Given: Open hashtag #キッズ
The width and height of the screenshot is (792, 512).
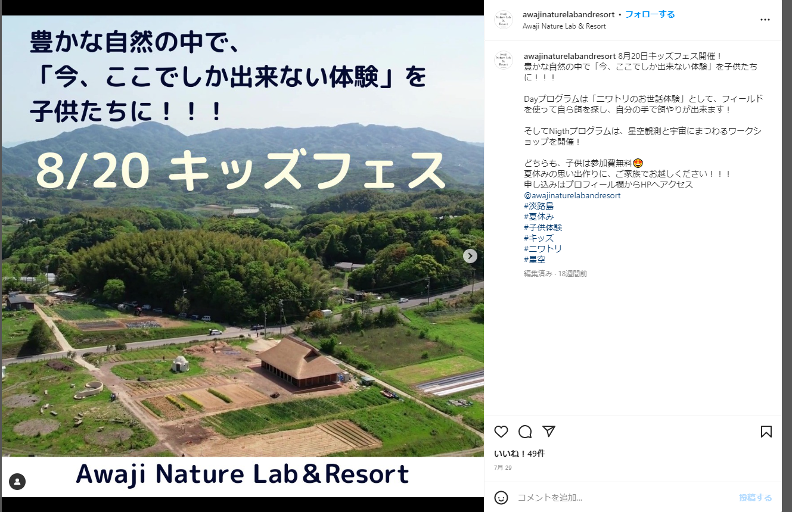Looking at the screenshot, I should tap(539, 238).
